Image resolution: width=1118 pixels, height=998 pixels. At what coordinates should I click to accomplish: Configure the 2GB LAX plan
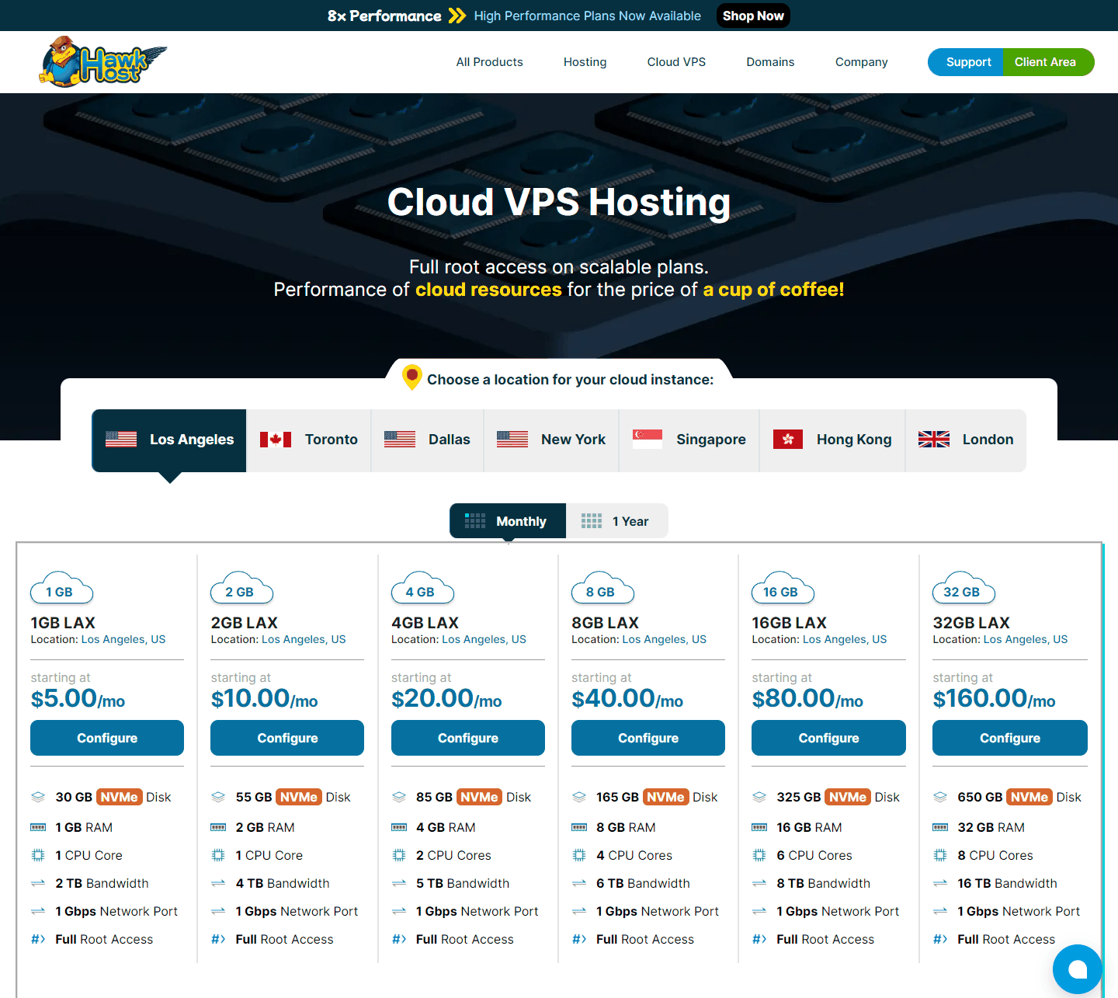(x=287, y=738)
